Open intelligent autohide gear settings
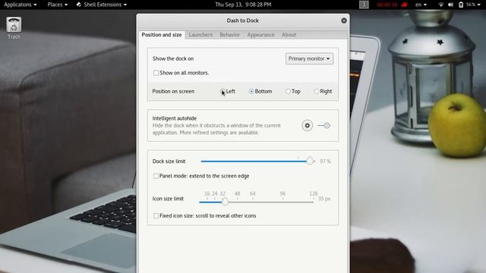The image size is (486, 273). coord(307,125)
